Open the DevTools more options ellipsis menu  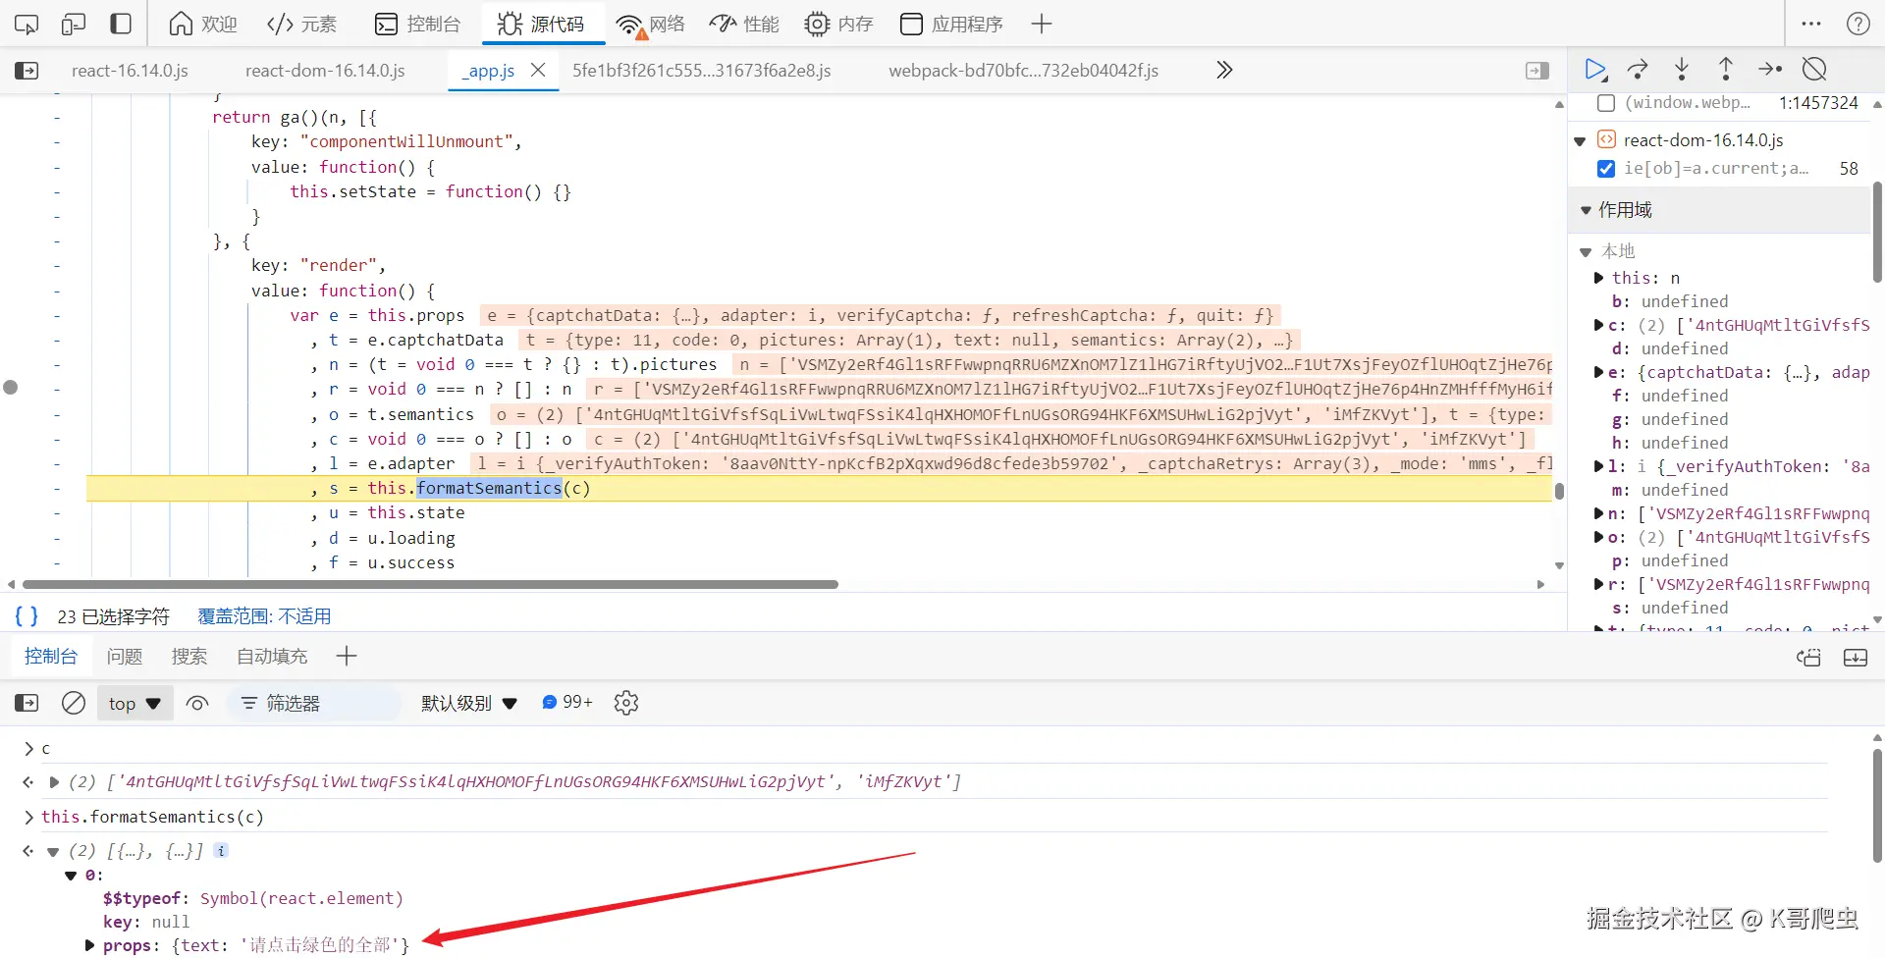pyautogui.click(x=1811, y=24)
